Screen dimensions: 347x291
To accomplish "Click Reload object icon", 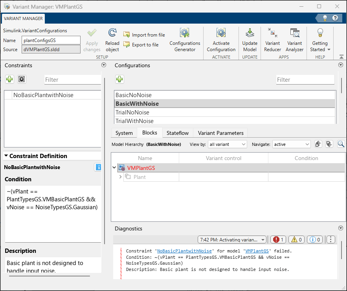I will tap(112, 33).
